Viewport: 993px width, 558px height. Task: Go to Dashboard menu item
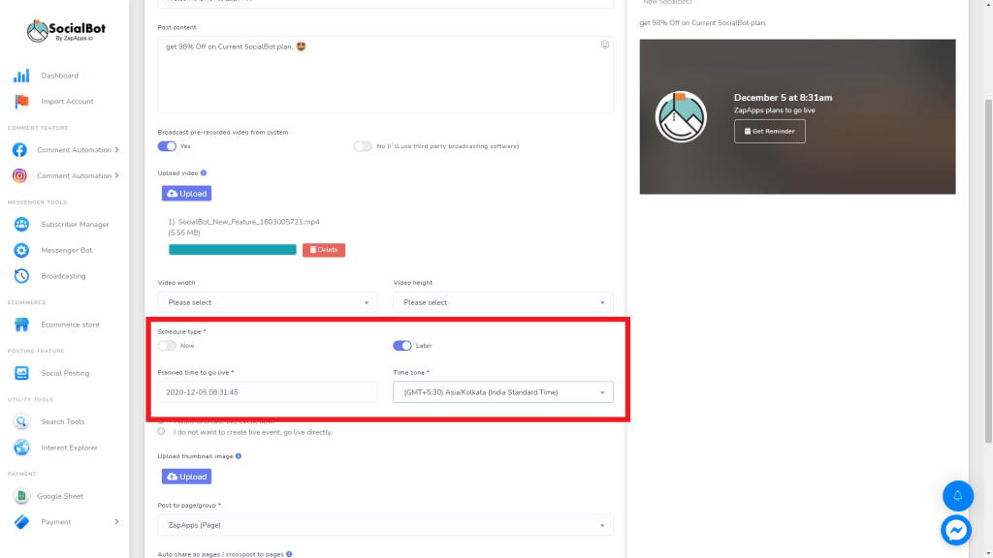click(x=59, y=76)
